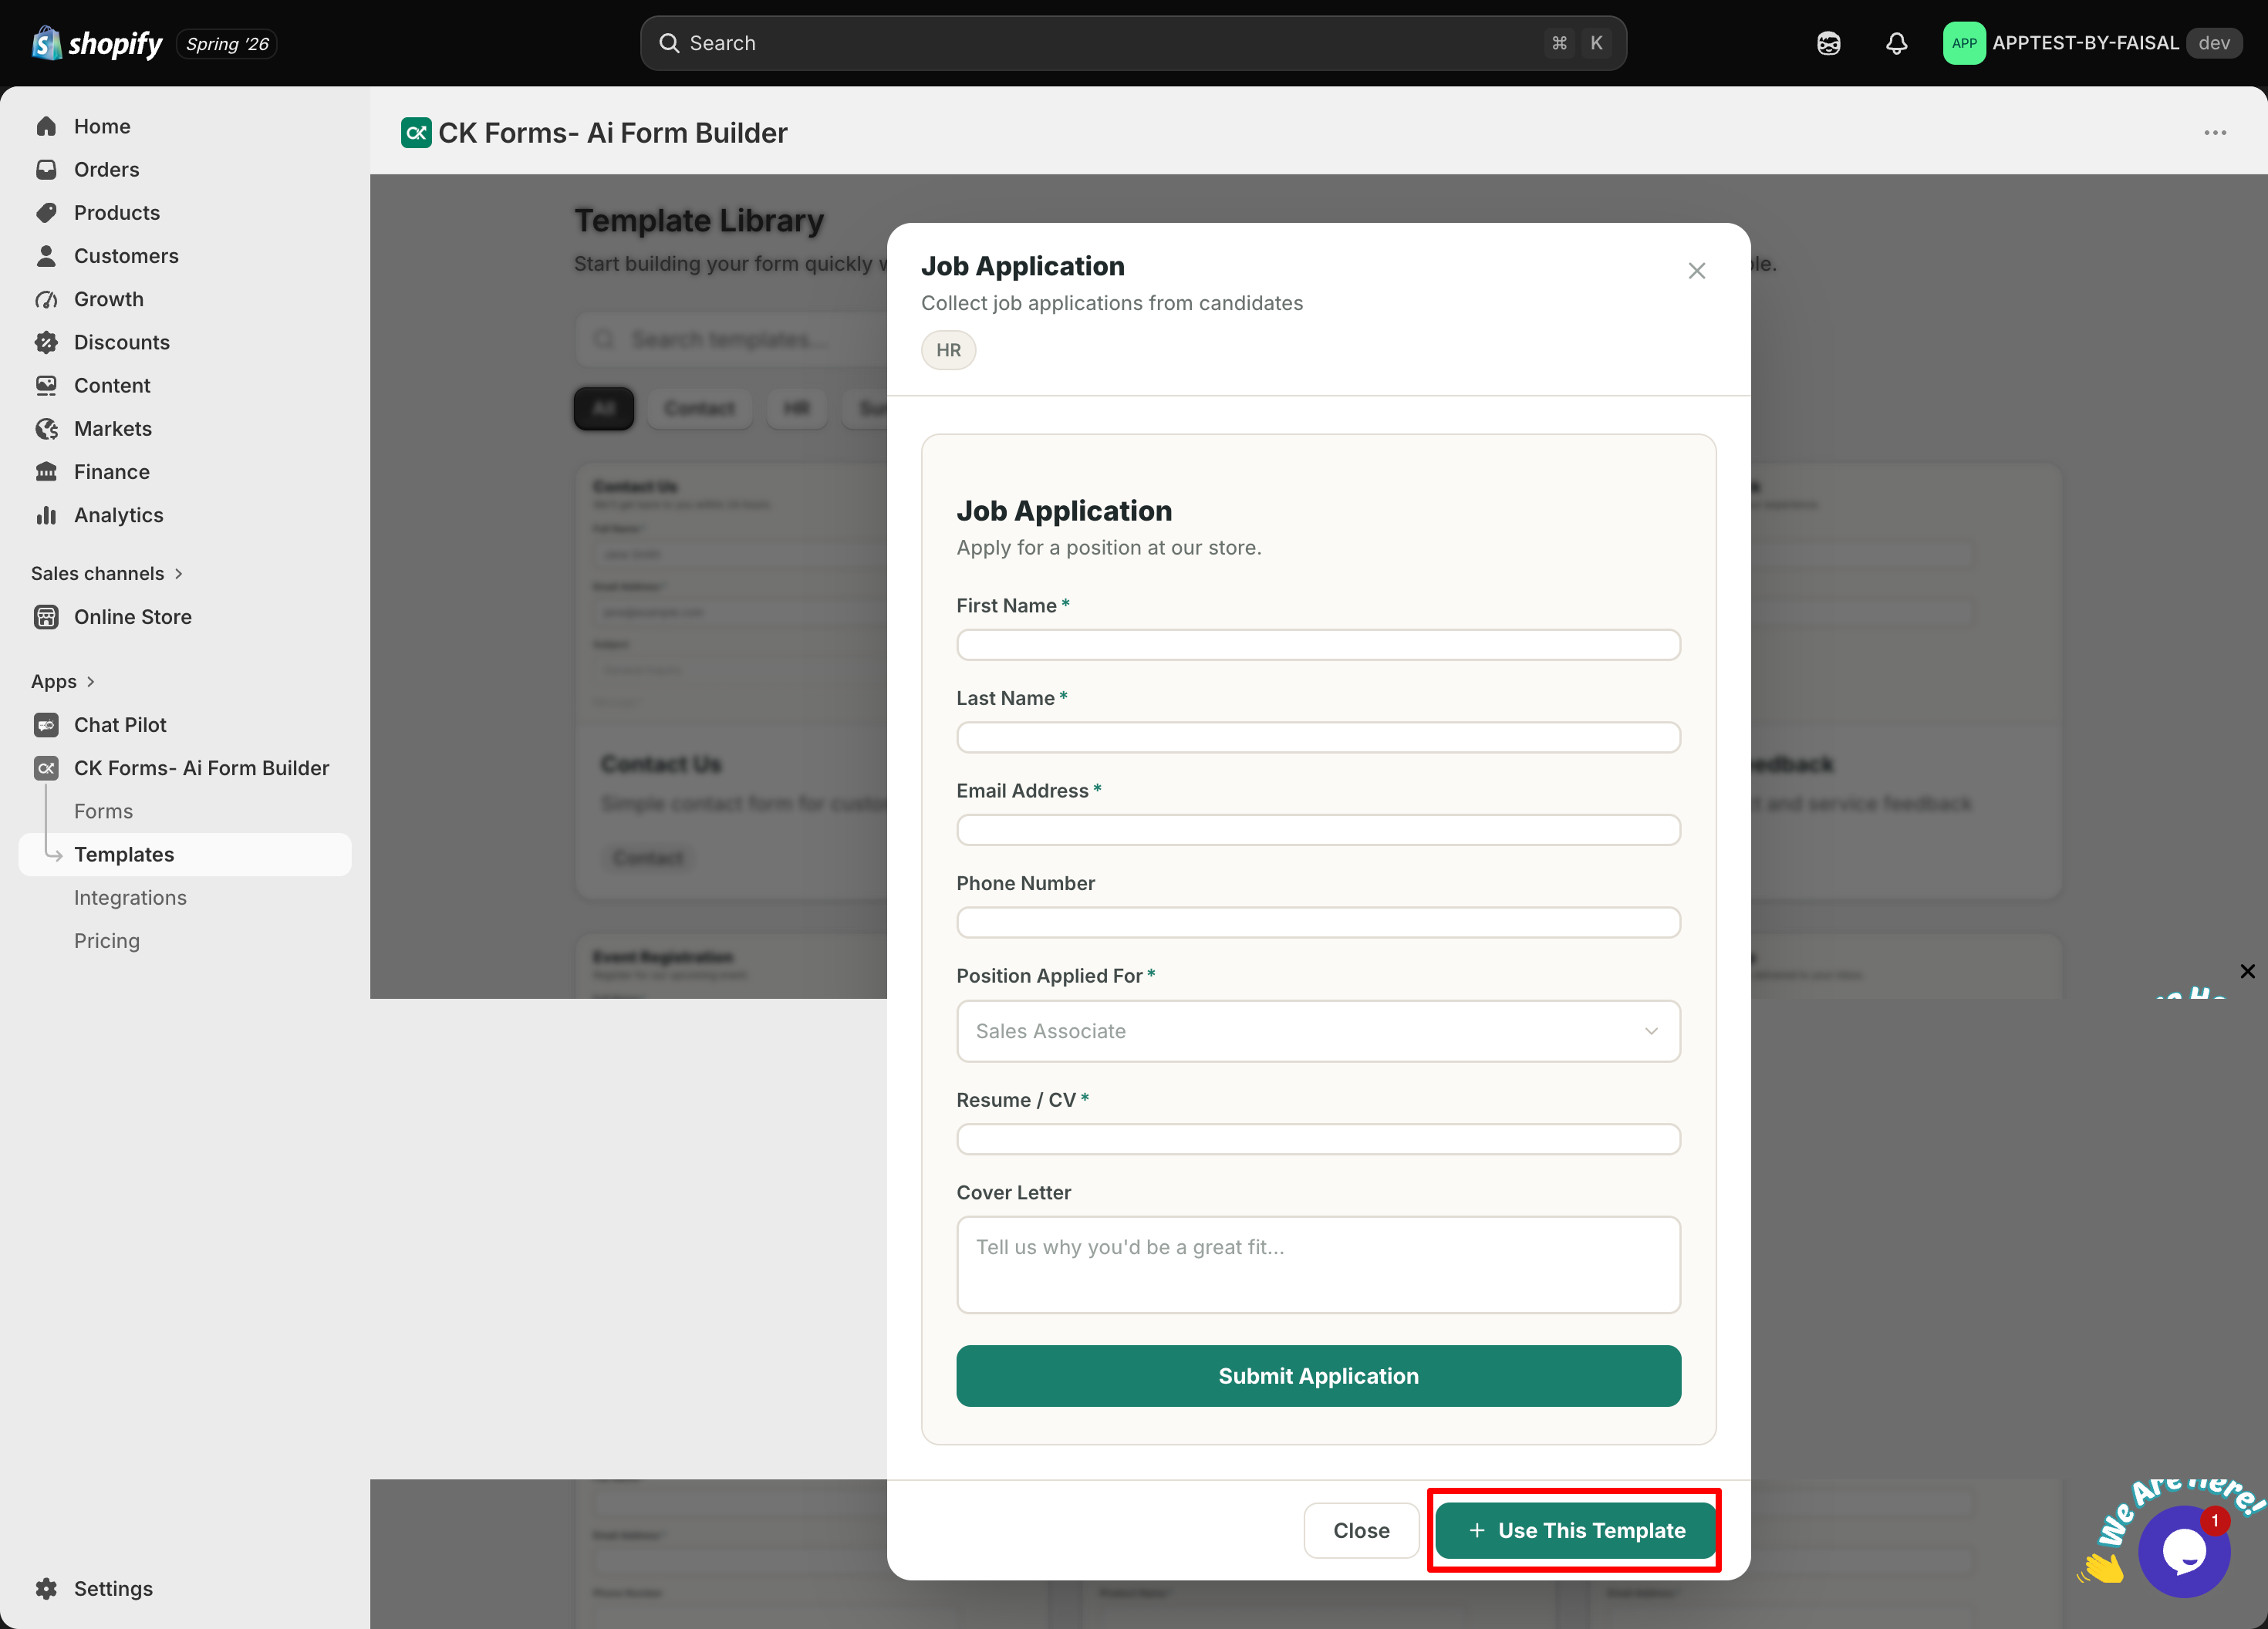This screenshot has width=2268, height=1629.
Task: Open the Sidekick assistant icon
Action: [1828, 43]
